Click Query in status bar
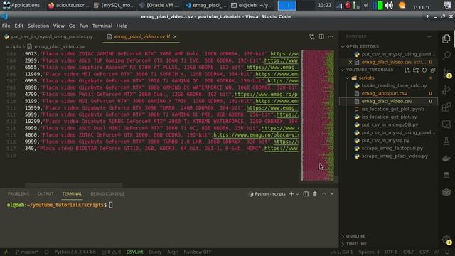The image size is (455, 256). point(155,252)
